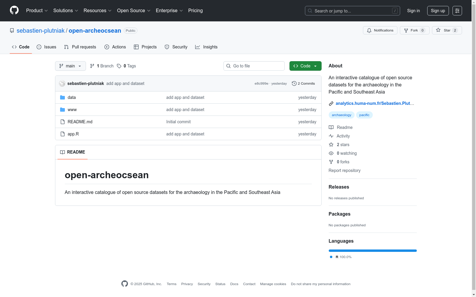This screenshot has height=297, width=476.
Task: Click the sebastien-plutniak avatar in commit row
Action: pos(62,83)
